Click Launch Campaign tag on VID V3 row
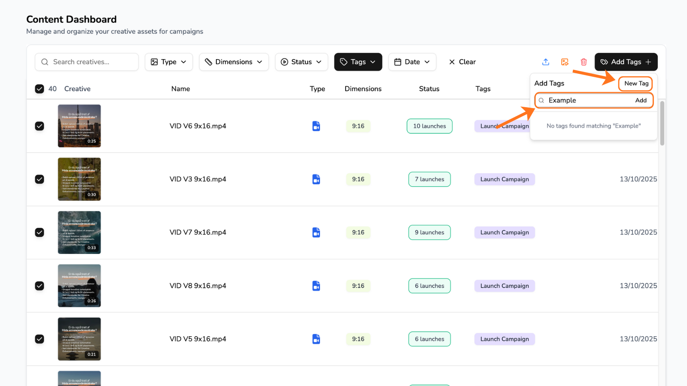The width and height of the screenshot is (687, 386). point(505,179)
